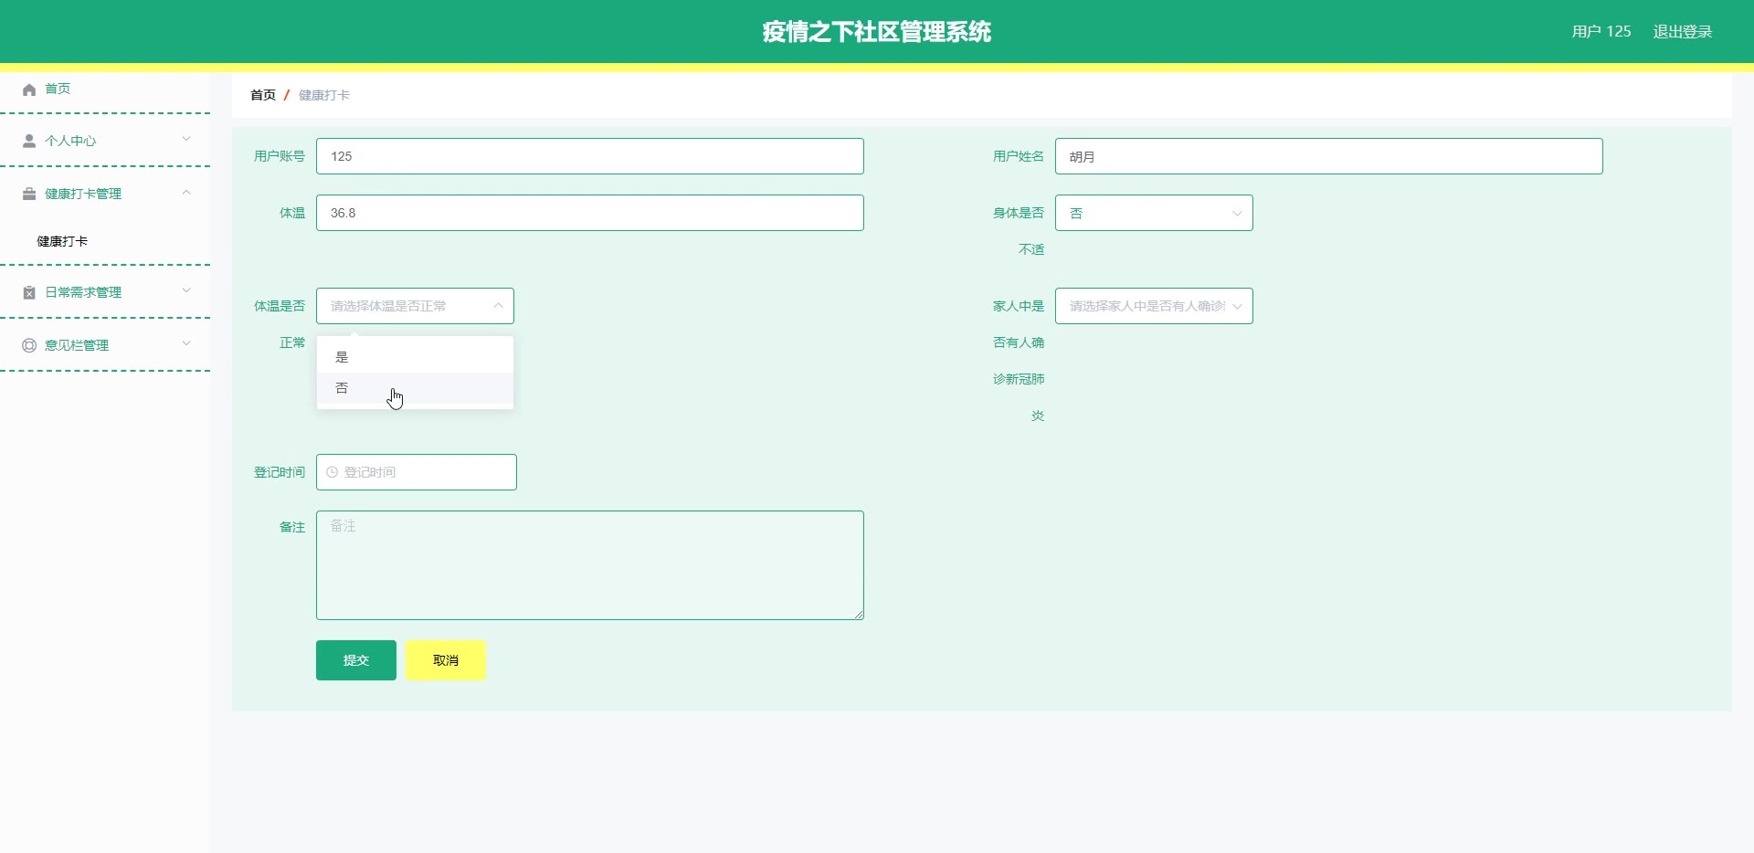Click the 首页 breadcrumb link
1754x853 pixels.
pyautogui.click(x=263, y=95)
